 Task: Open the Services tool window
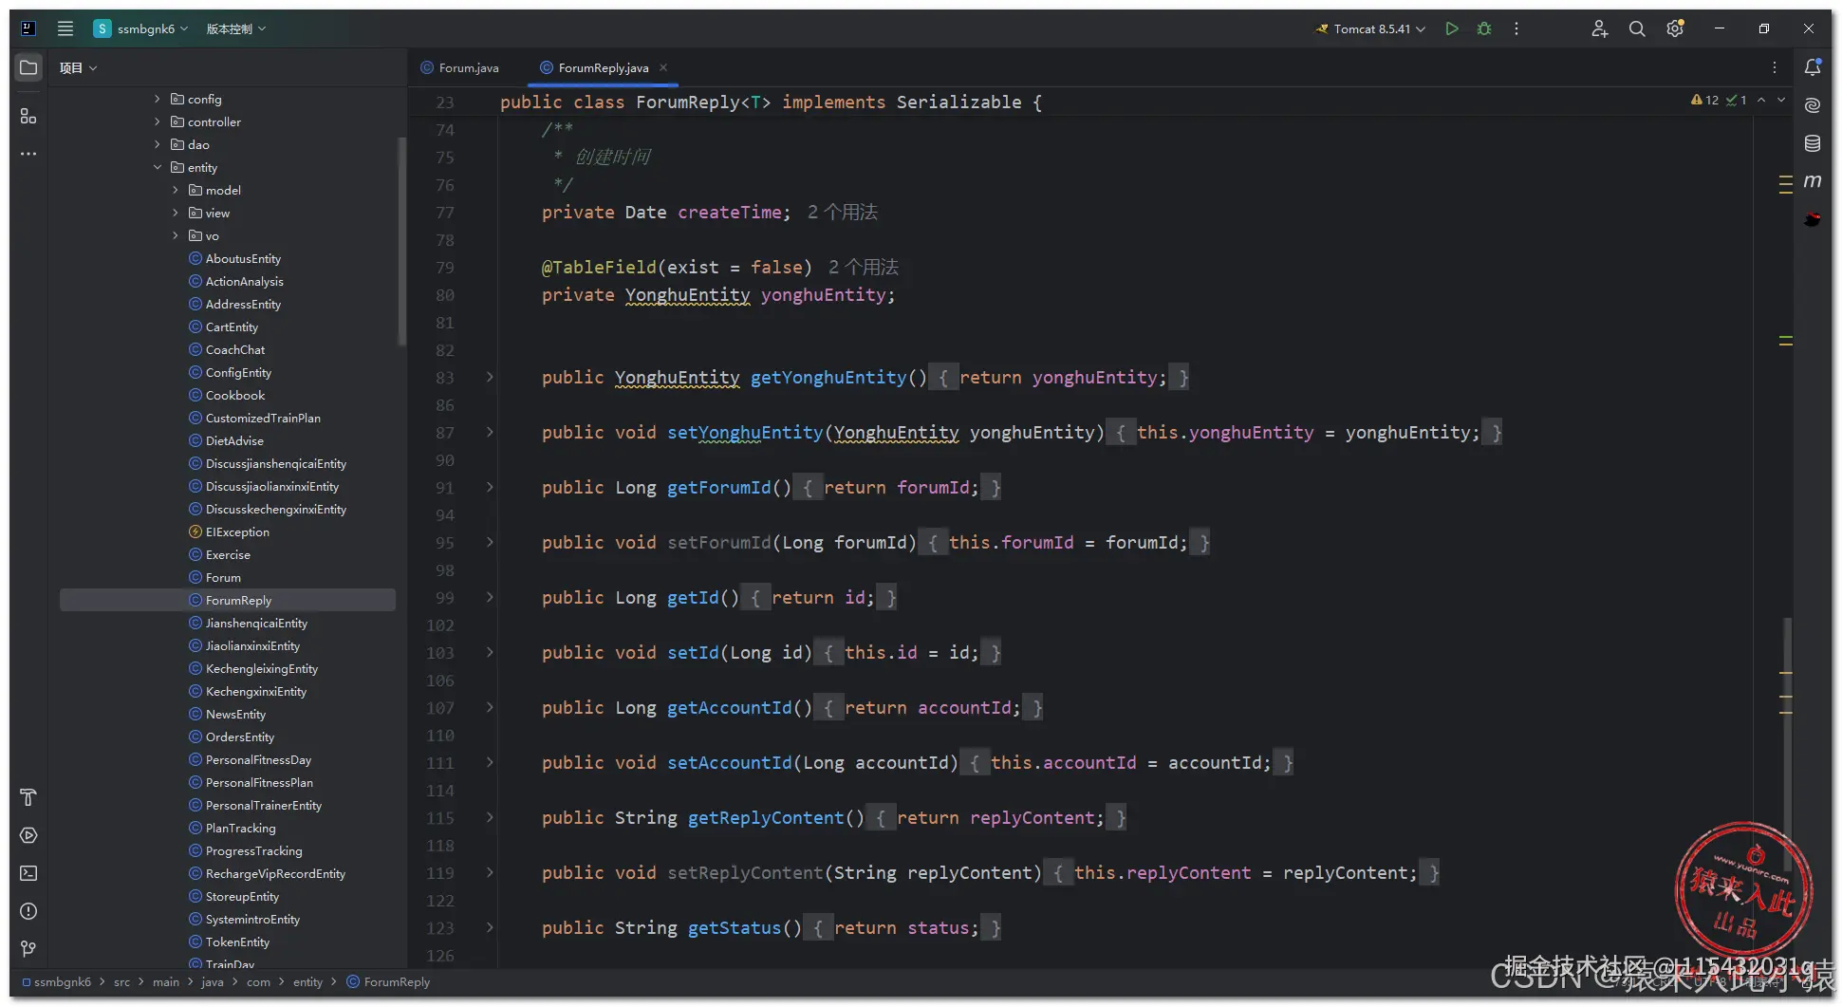pos(28,835)
